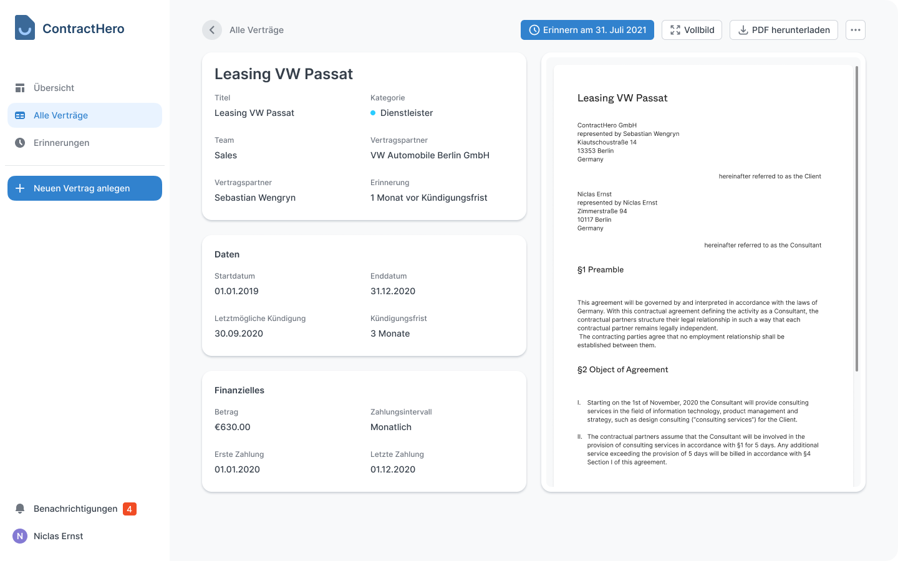Click VW Automobile Berlin GmbH partner value

pyautogui.click(x=430, y=155)
